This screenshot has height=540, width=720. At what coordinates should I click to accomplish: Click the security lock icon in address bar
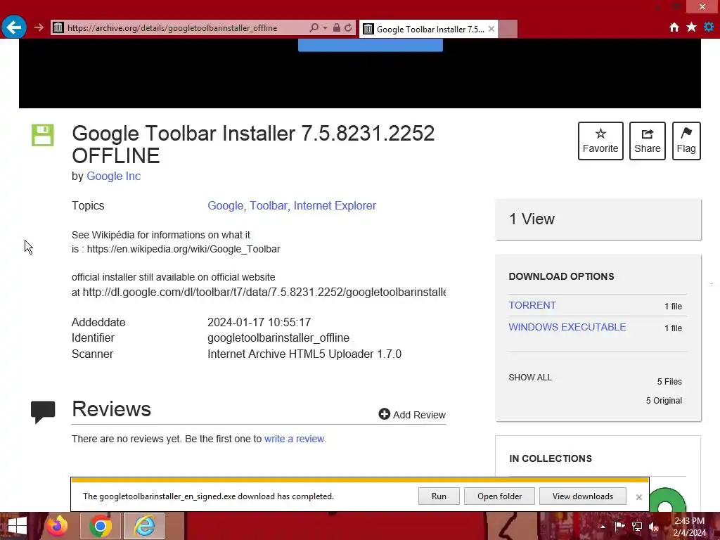[x=337, y=27]
